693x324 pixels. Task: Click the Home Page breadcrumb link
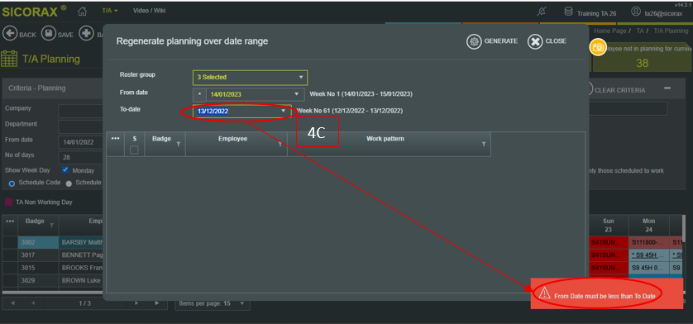coord(610,31)
